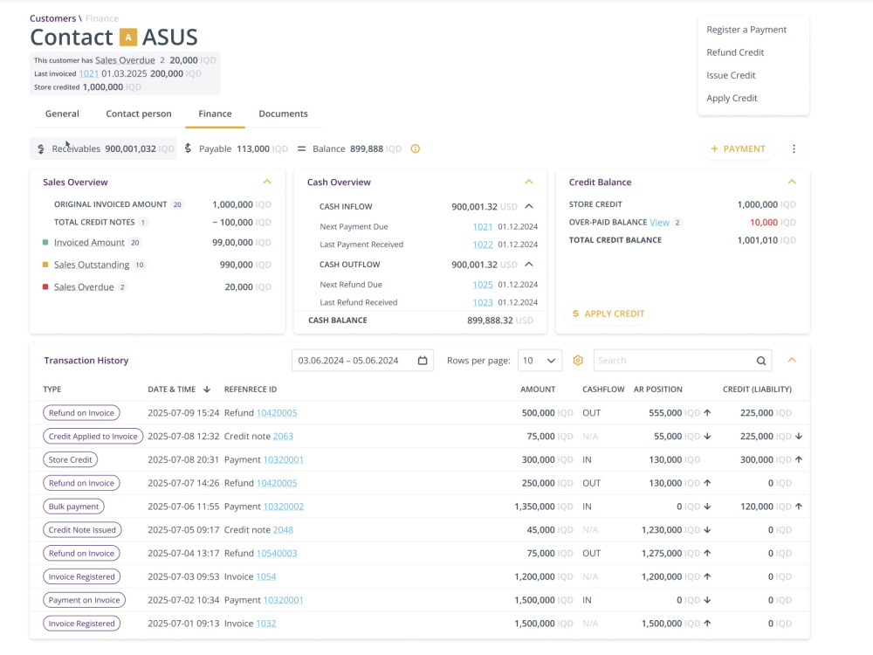
Task: Click the Payable dollar icon
Action: click(189, 148)
